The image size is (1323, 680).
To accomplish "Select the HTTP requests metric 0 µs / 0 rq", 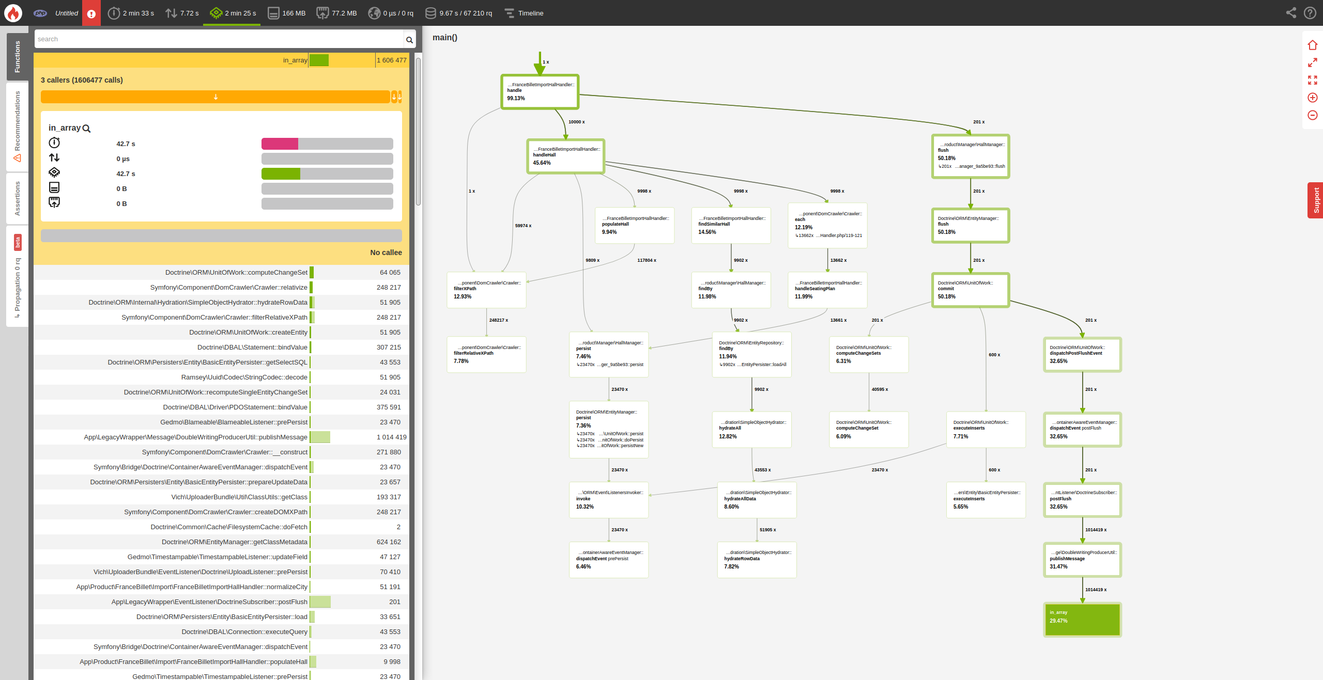I will tap(391, 13).
